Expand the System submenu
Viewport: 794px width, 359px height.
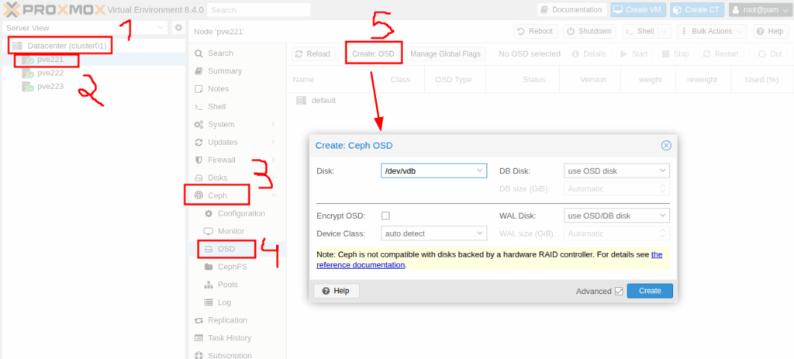coord(274,125)
